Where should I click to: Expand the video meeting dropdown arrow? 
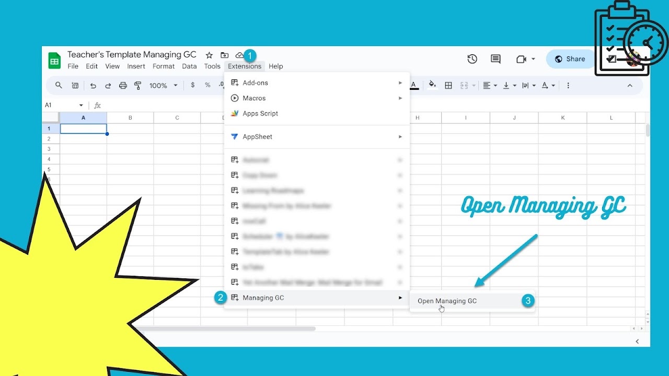tap(533, 59)
